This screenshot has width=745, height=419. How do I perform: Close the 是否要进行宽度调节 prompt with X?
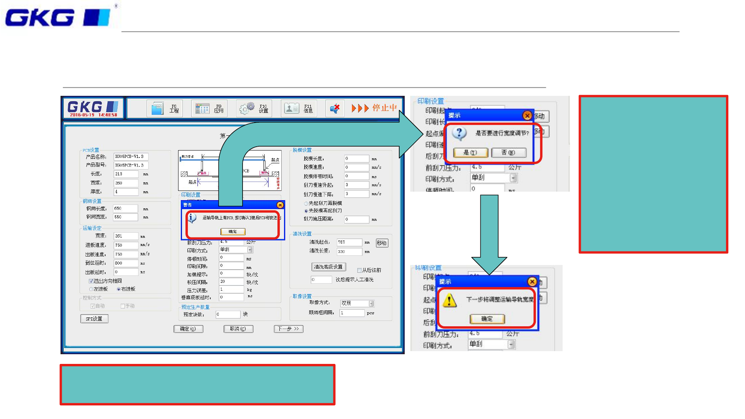click(527, 115)
